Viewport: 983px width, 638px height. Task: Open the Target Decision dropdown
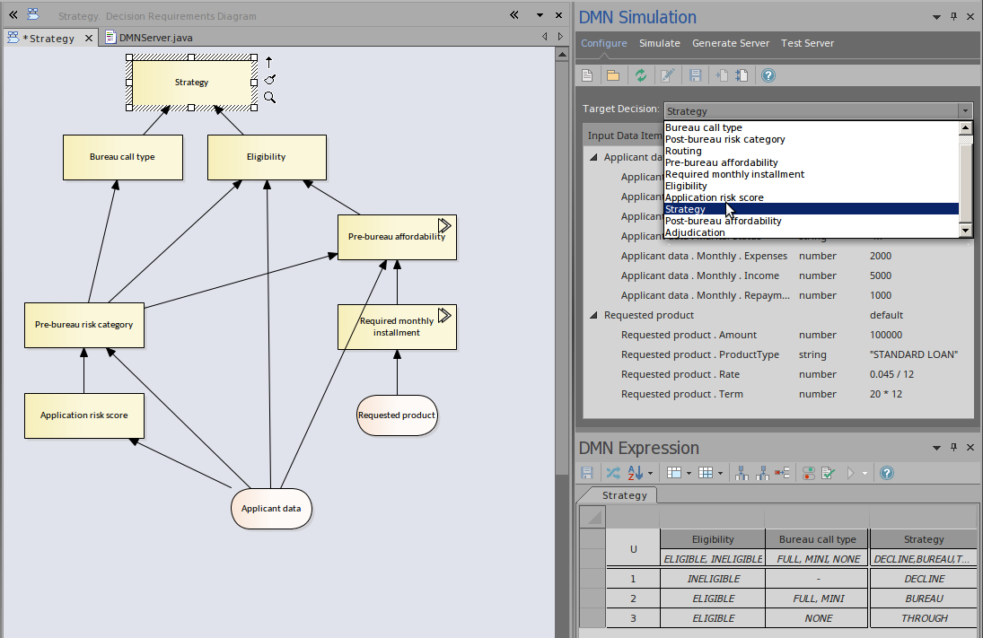[964, 110]
